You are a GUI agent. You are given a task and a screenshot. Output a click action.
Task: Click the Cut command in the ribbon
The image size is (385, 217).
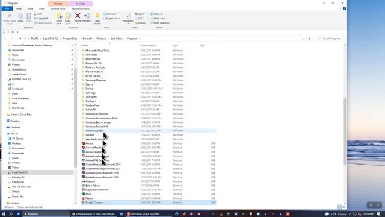(x=37, y=14)
